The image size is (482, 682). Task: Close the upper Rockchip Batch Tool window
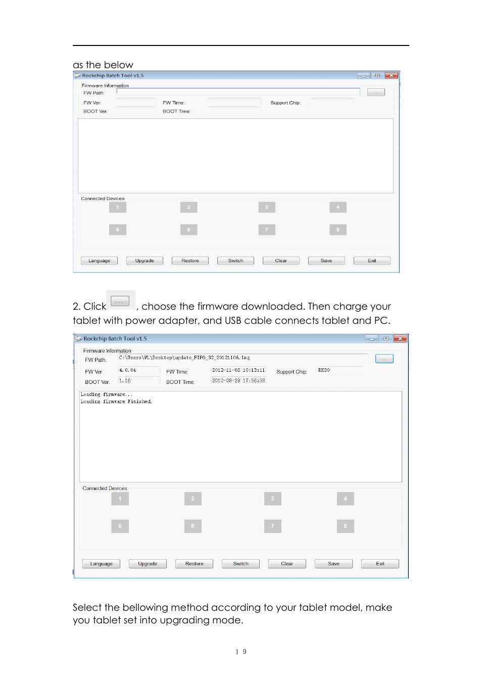pos(392,75)
